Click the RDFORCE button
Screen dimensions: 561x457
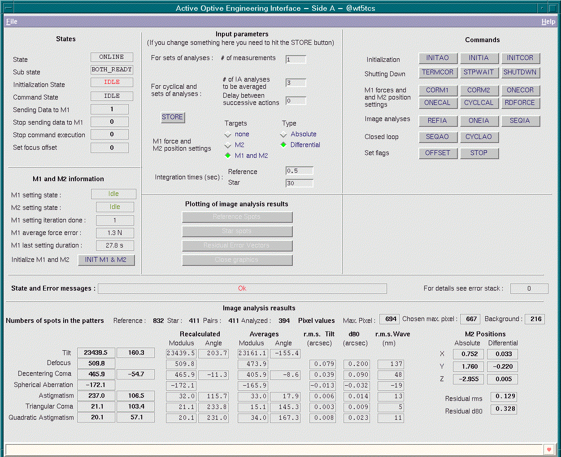pyautogui.click(x=520, y=103)
